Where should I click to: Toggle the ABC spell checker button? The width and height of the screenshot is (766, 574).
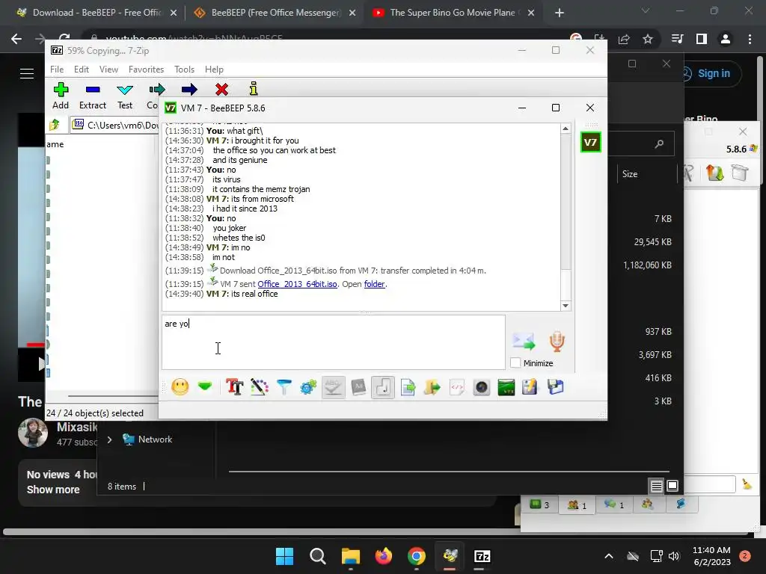click(x=333, y=388)
